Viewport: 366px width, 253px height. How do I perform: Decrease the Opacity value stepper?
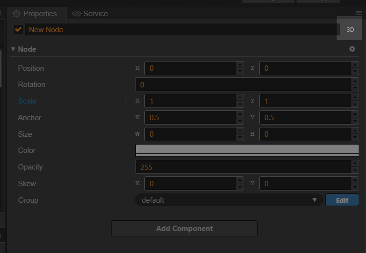(355, 170)
